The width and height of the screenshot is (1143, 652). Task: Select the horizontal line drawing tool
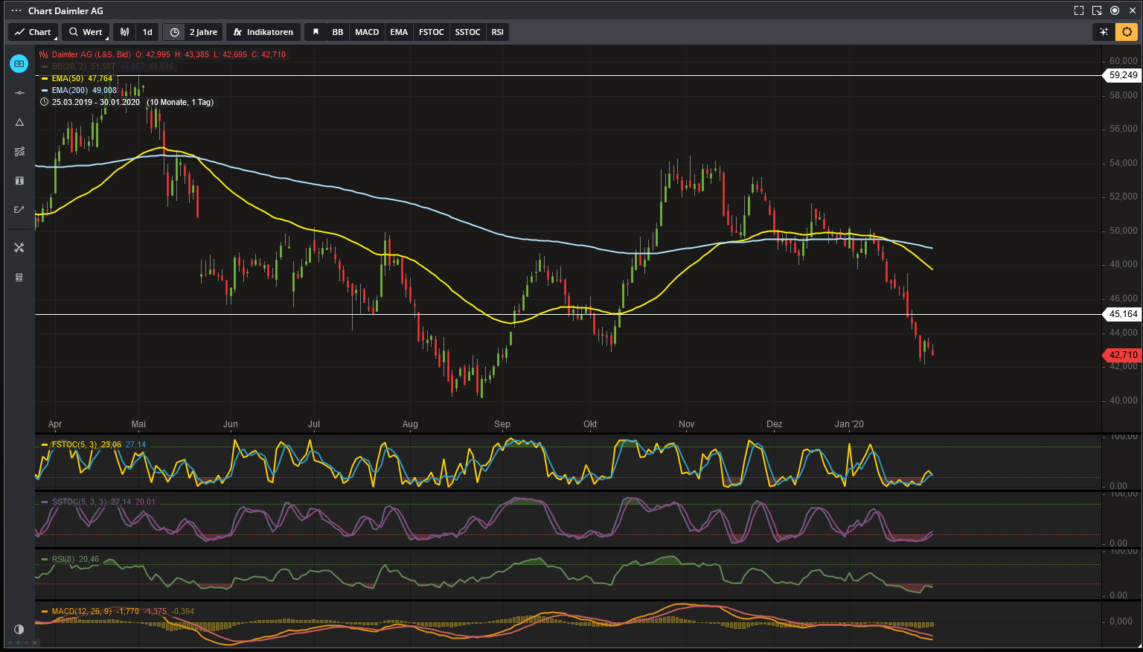19,93
